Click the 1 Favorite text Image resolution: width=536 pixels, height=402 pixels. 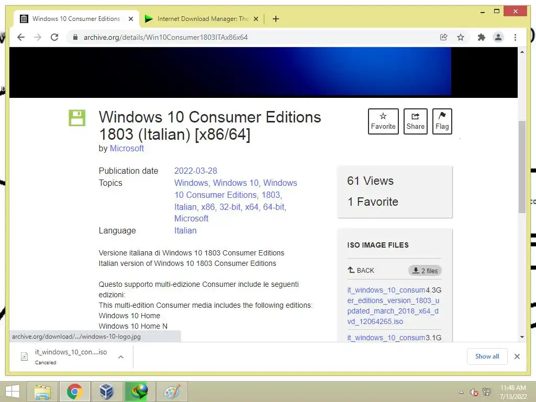click(373, 202)
